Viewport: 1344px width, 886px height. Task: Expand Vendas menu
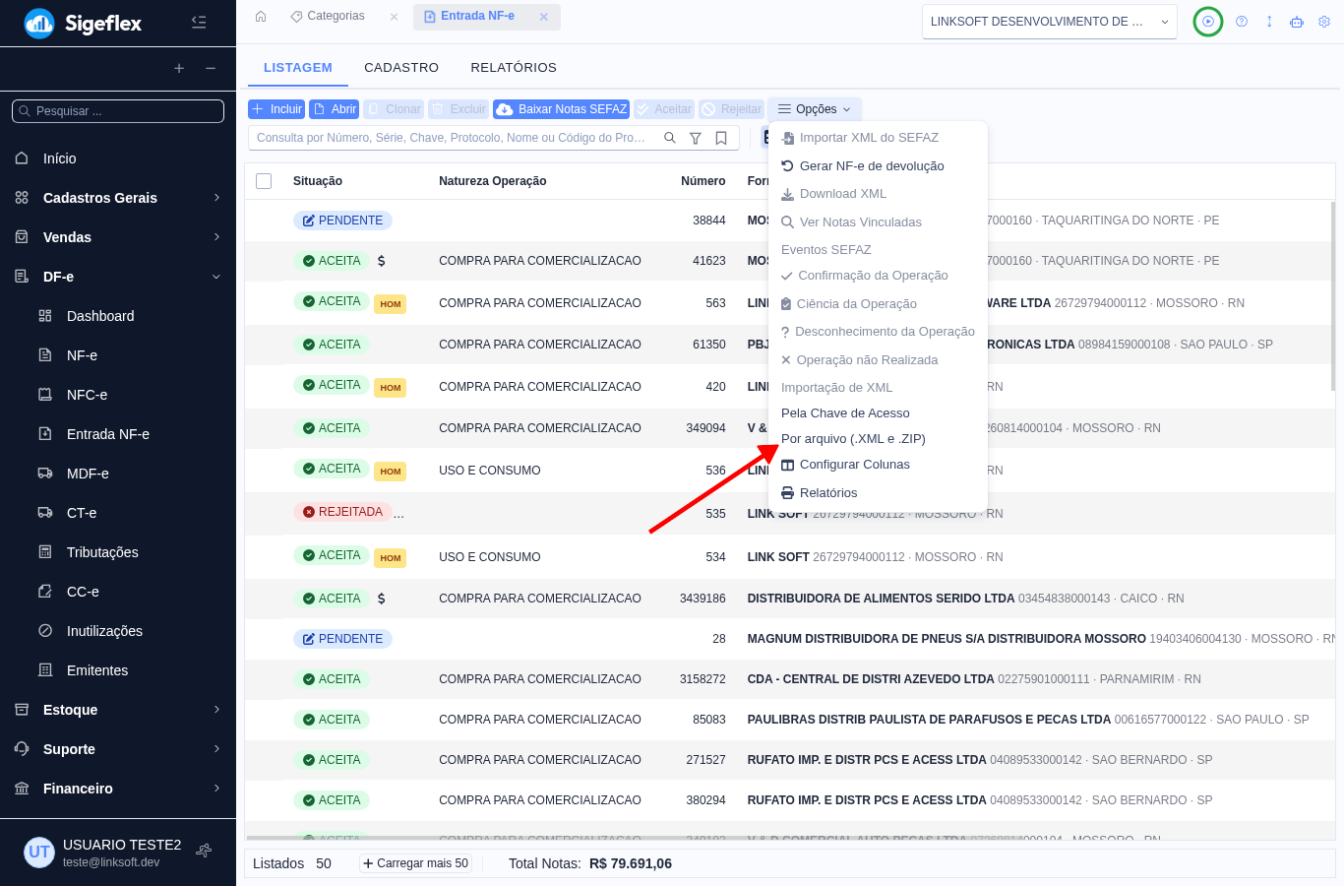118,237
